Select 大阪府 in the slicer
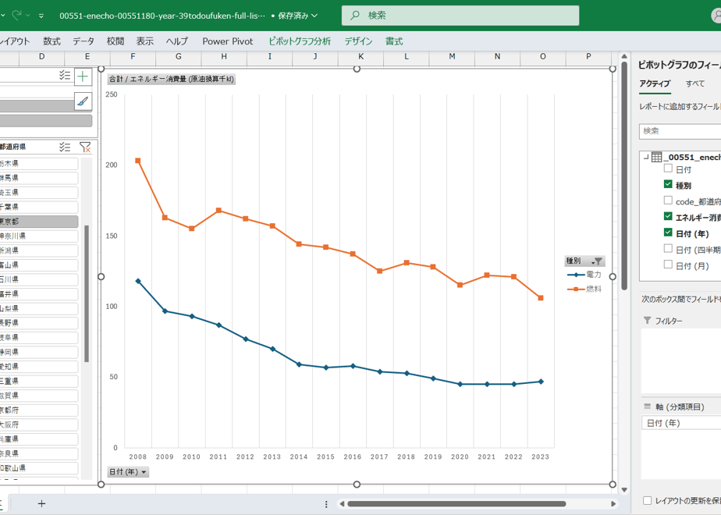 (x=39, y=424)
